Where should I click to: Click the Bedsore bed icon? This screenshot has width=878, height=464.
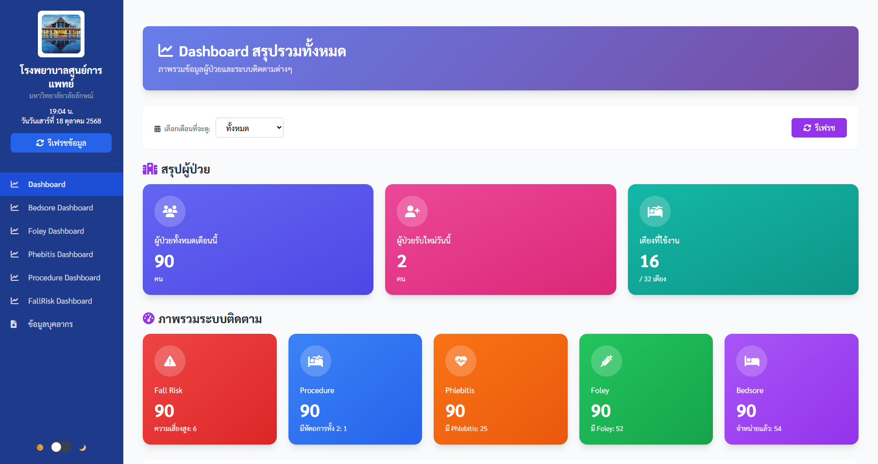click(751, 361)
